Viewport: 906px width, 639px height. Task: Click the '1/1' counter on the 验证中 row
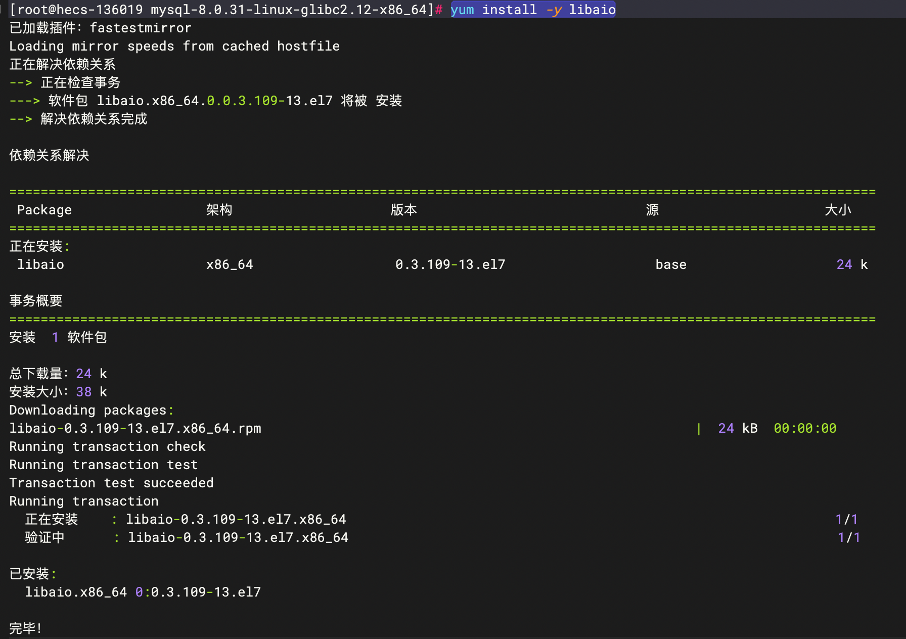point(849,537)
